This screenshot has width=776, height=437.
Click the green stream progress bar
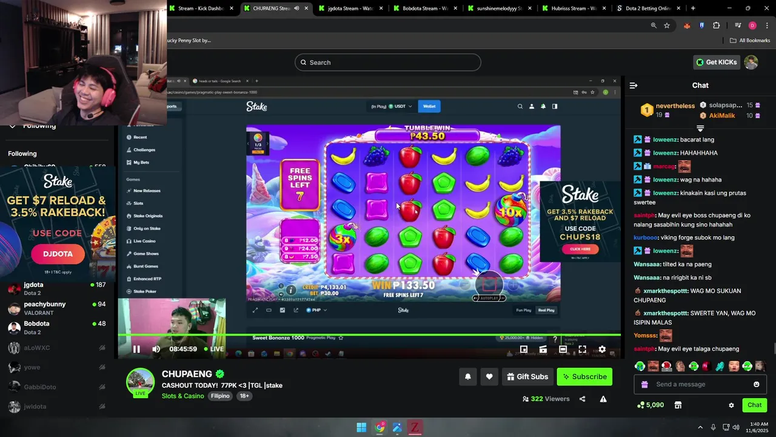[x=369, y=335]
